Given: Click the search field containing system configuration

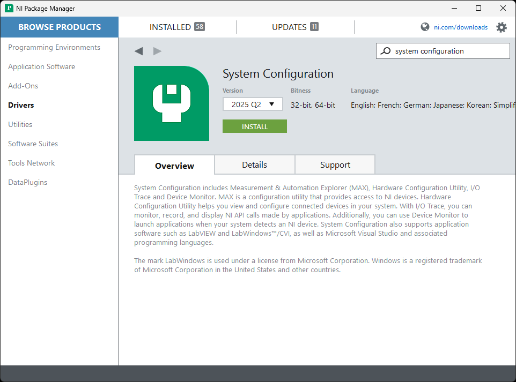Looking at the screenshot, I should [x=443, y=51].
